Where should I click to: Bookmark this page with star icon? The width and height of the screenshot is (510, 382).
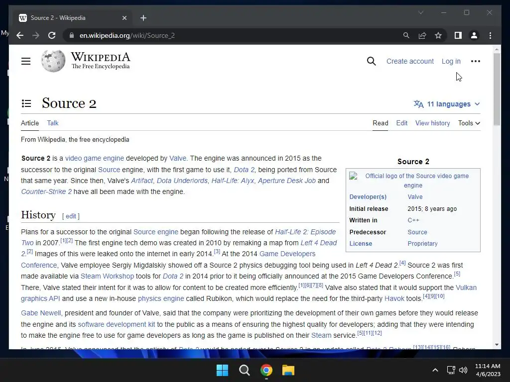tap(438, 35)
